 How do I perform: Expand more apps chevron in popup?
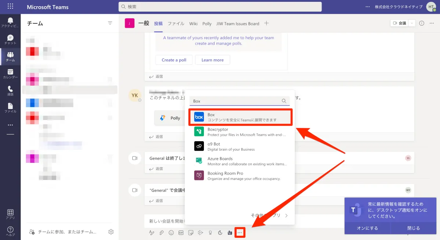(286, 215)
